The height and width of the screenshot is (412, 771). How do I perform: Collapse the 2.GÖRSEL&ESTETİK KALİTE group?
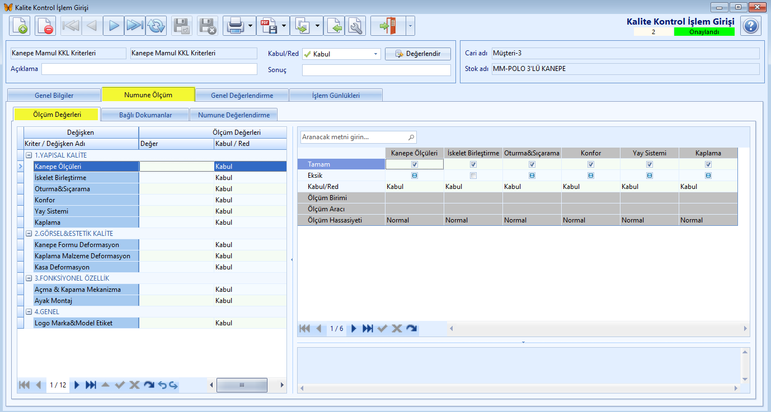pyautogui.click(x=29, y=234)
